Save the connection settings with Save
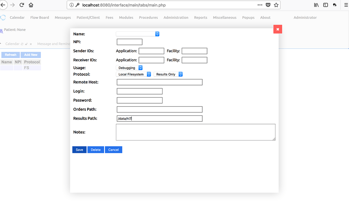 point(79,149)
